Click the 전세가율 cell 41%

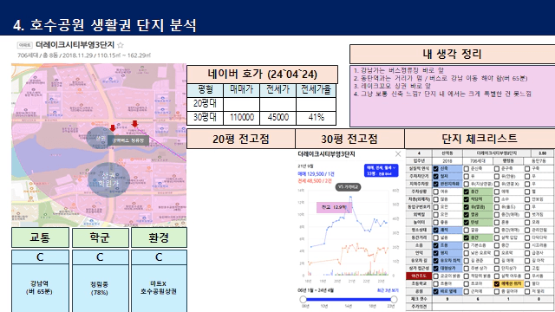[316, 118]
